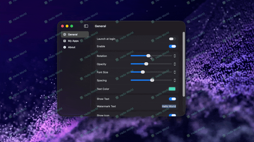This screenshot has height=142, width=254.
Task: Click the Font Size slider knob
Action: (x=143, y=72)
